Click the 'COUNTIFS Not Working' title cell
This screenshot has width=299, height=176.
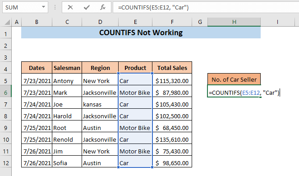[141, 32]
